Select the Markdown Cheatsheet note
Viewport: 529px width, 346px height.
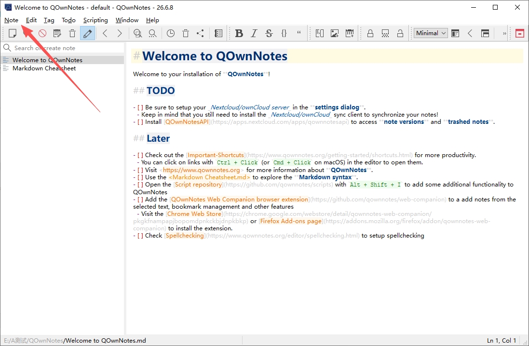(63, 68)
